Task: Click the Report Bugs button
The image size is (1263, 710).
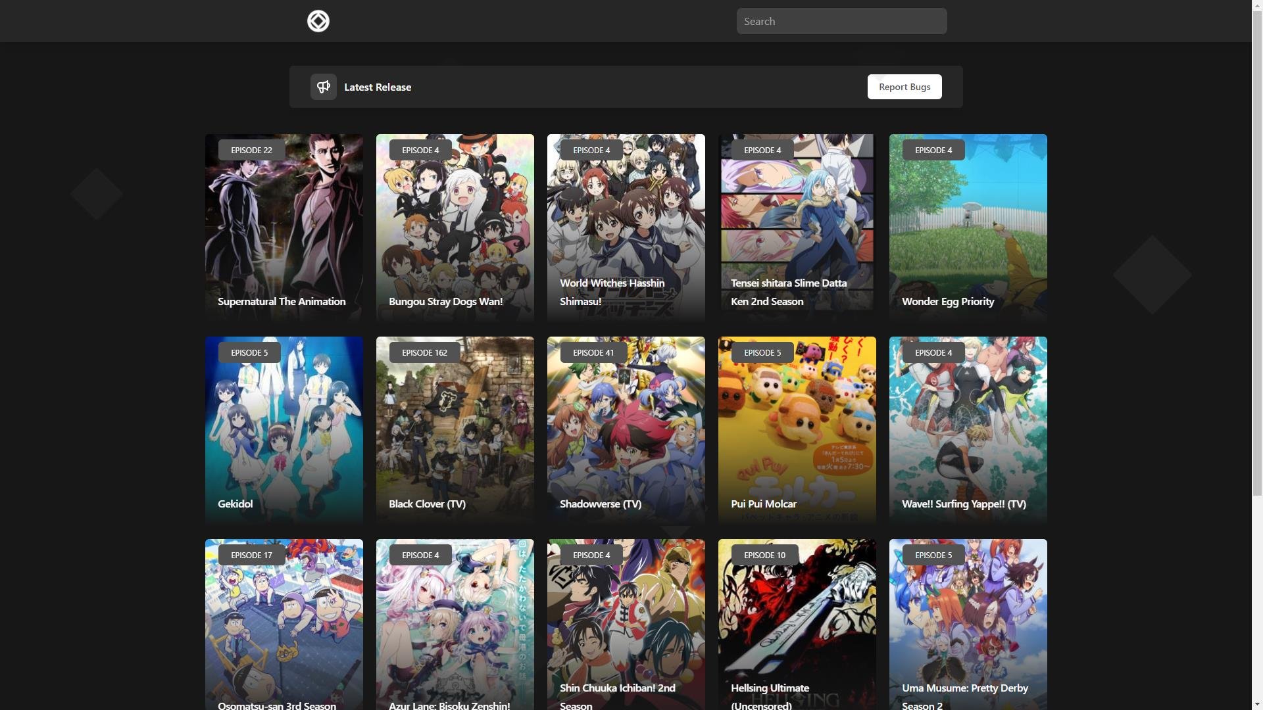Action: click(x=904, y=87)
